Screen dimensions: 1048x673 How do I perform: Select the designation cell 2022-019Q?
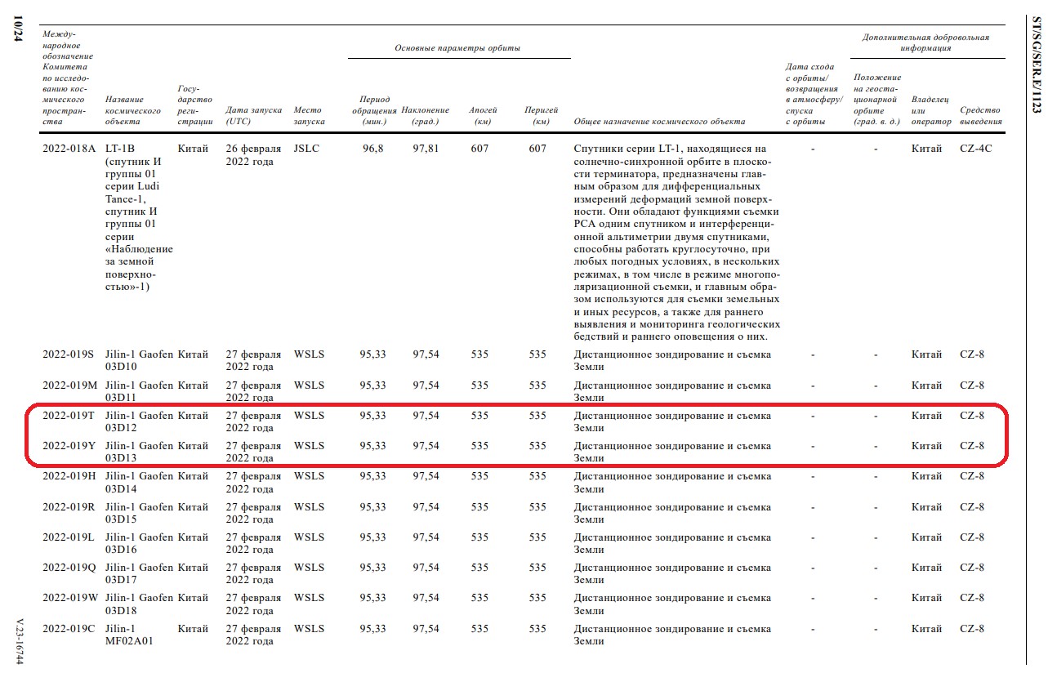pyautogui.click(x=69, y=567)
